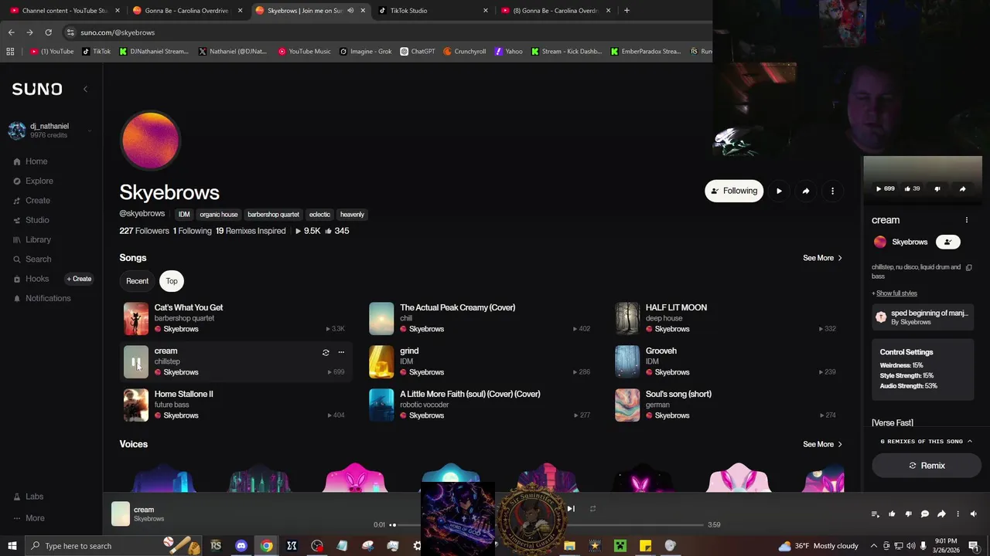The image size is (990, 556).
Task: Open Skyebrows profile options menu
Action: click(832, 191)
